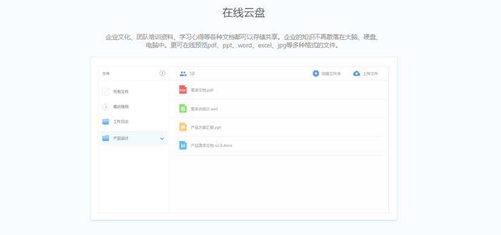Click the 创建文件夹 button label
Viewport: 501px width, 235px height.
331,74
